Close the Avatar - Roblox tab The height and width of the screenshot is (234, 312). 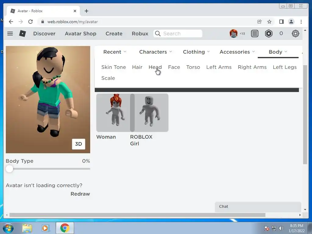coord(75,11)
